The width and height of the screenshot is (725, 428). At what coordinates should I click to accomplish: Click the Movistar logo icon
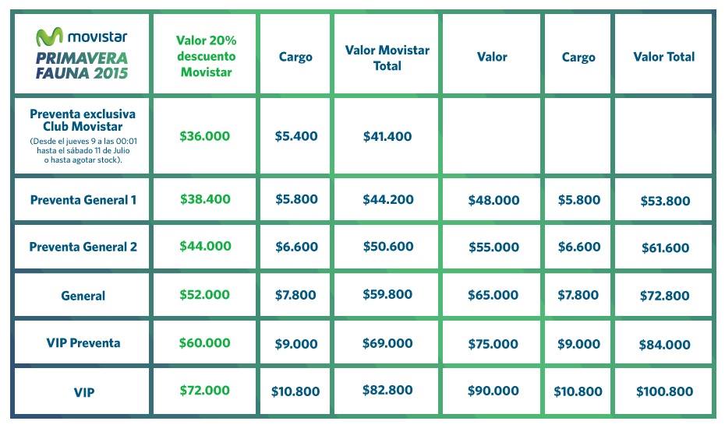[50, 37]
